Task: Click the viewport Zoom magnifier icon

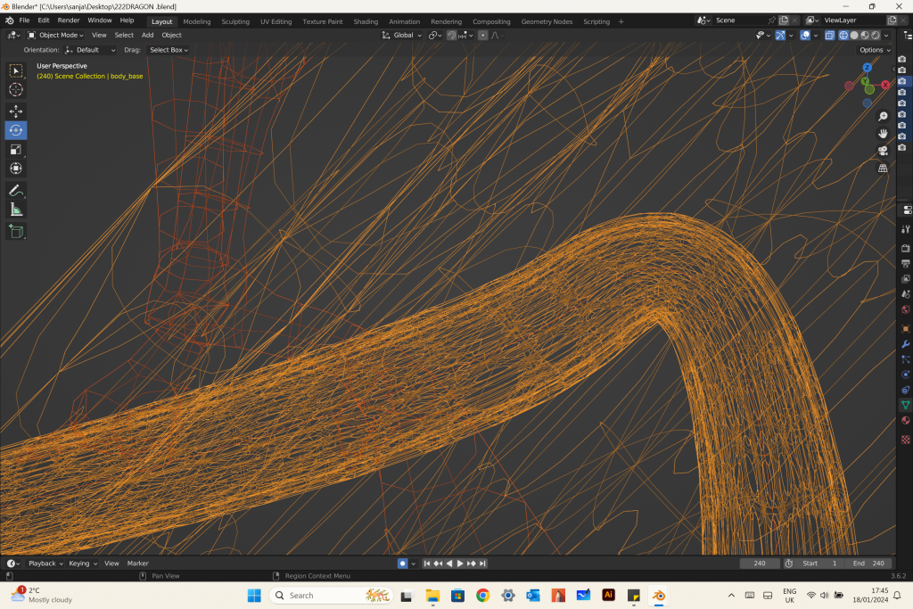Action: pos(883,117)
